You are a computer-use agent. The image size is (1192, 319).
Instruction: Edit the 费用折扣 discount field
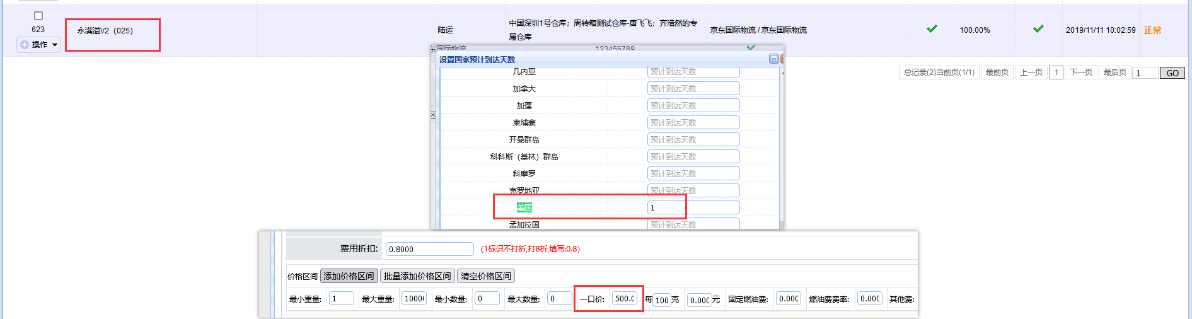pyautogui.click(x=429, y=249)
